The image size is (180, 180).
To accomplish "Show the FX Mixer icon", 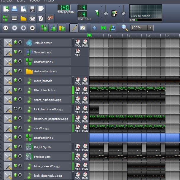I will 32,18.
